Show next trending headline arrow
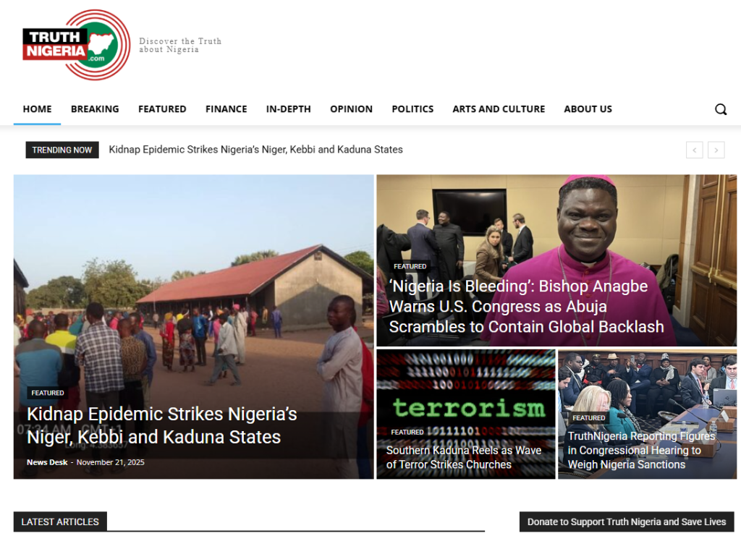 716,150
